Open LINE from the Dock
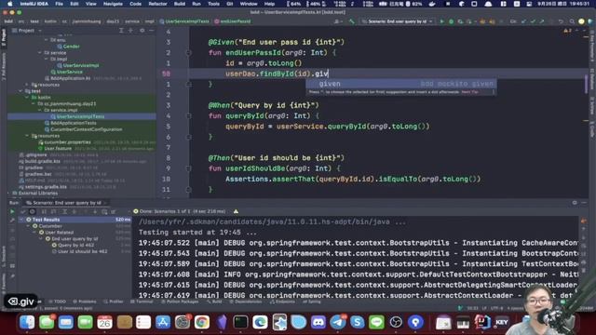 point(376,322)
